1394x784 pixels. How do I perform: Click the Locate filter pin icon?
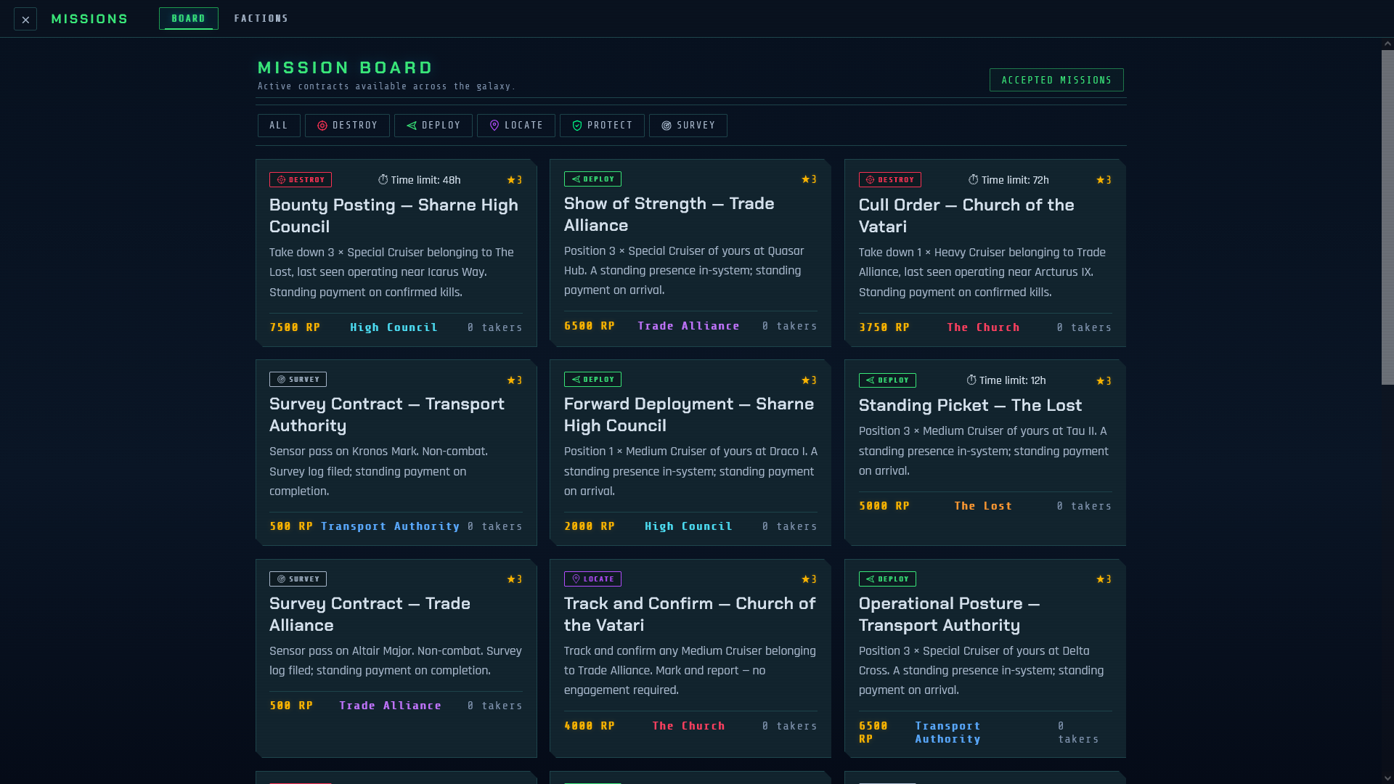pyautogui.click(x=494, y=126)
